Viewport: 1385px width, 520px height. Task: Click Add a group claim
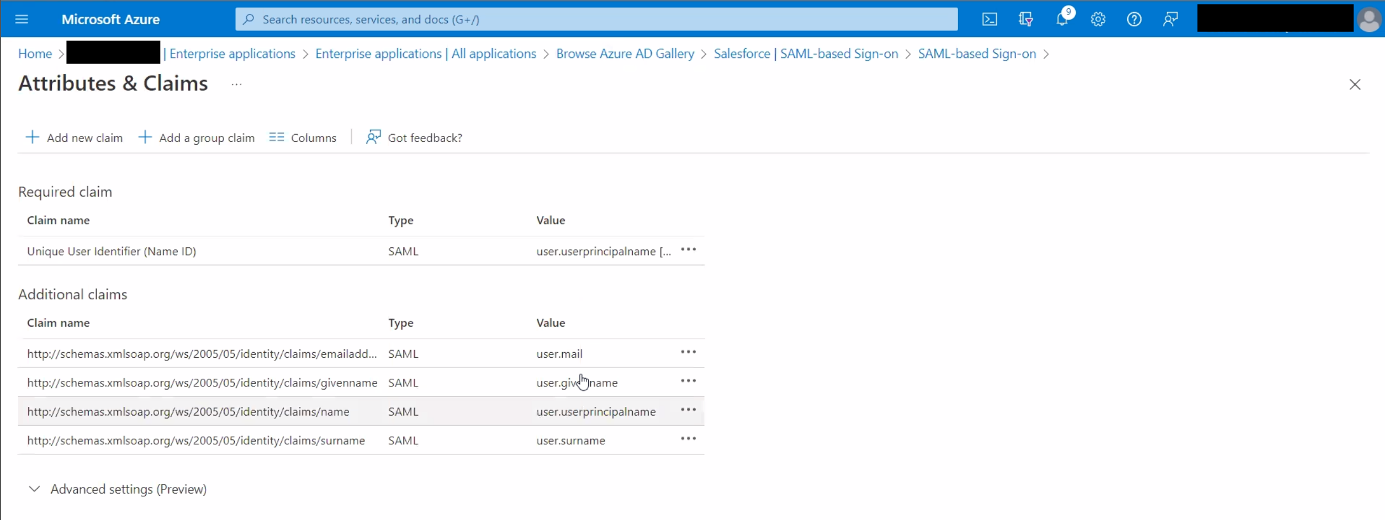pos(196,137)
